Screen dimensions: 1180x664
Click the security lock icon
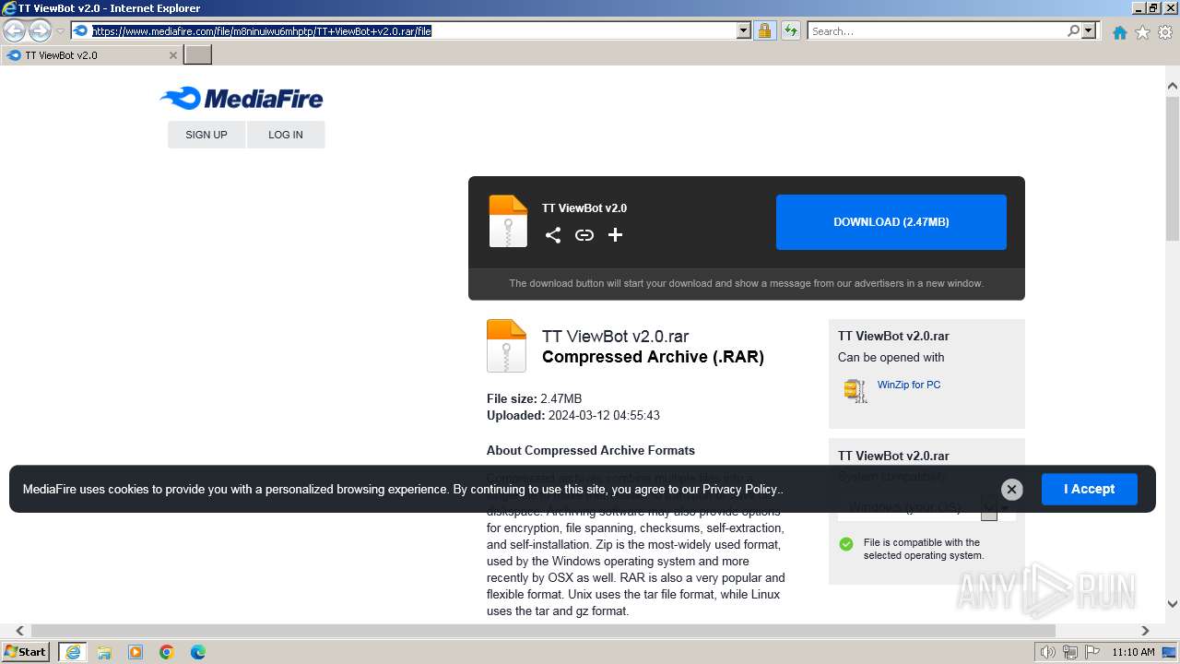(764, 30)
